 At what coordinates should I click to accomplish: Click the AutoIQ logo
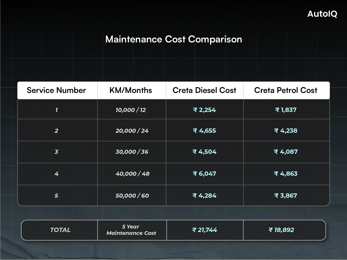pos(322,14)
